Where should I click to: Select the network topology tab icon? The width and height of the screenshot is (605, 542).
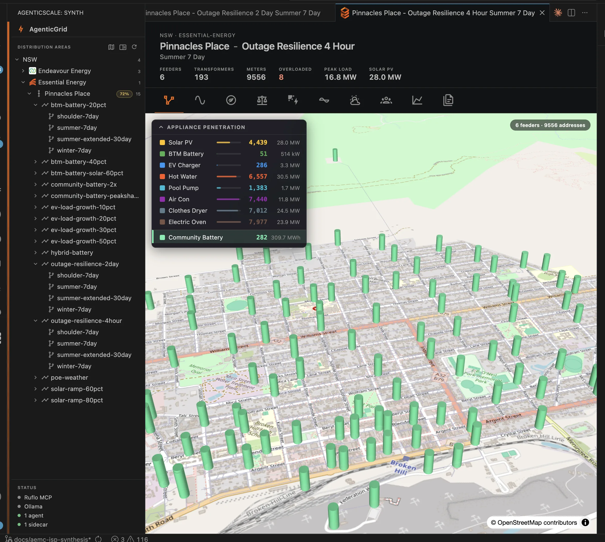point(169,100)
